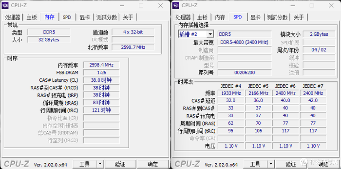Expand the 插槽 #2 slot dropdown
Viewport: 341px width, 169px height.
click(x=210, y=34)
